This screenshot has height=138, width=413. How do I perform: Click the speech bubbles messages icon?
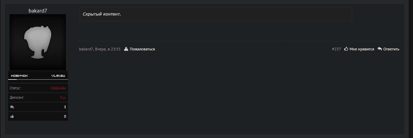[x=12, y=107]
